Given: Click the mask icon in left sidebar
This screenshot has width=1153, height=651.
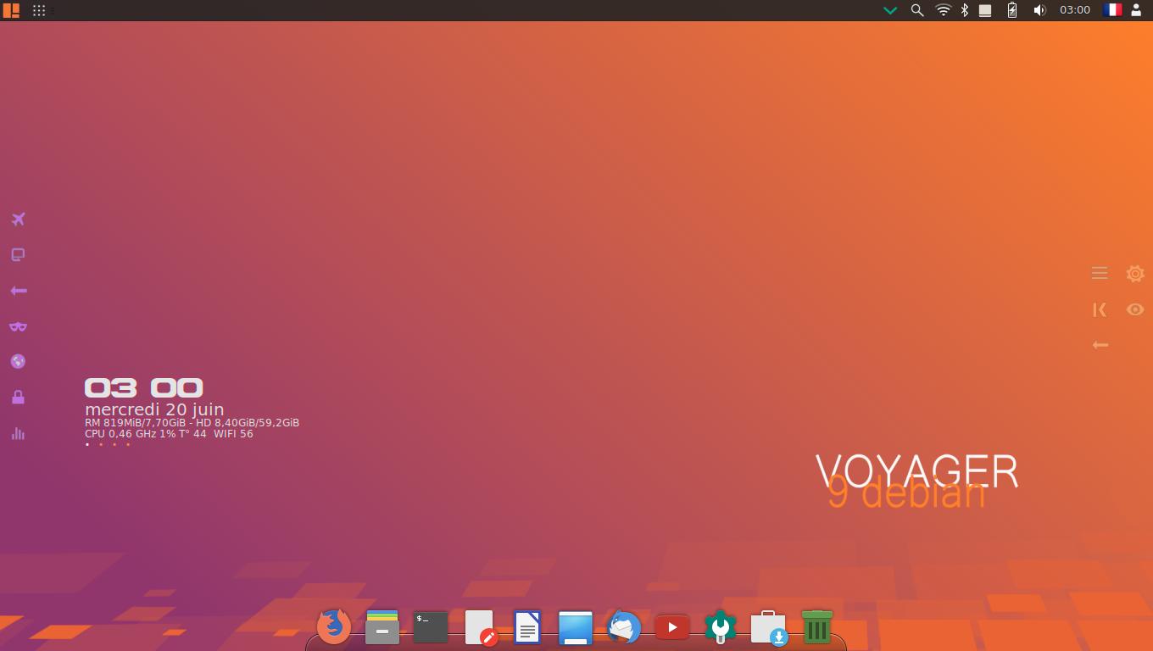Looking at the screenshot, I should click(x=18, y=326).
